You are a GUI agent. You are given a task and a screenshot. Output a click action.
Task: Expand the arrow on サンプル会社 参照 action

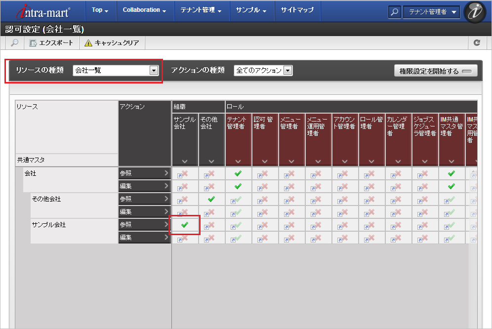[x=166, y=225]
